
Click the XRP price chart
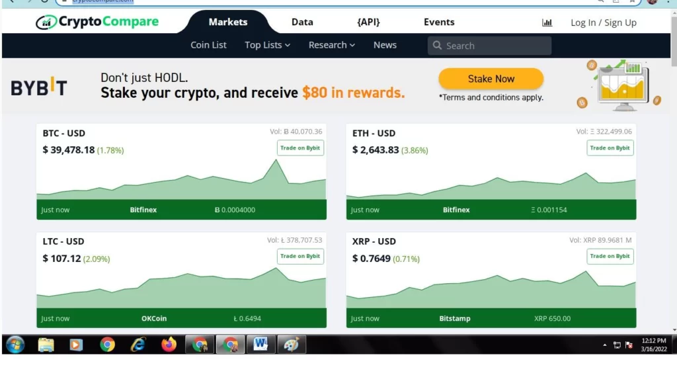491,290
